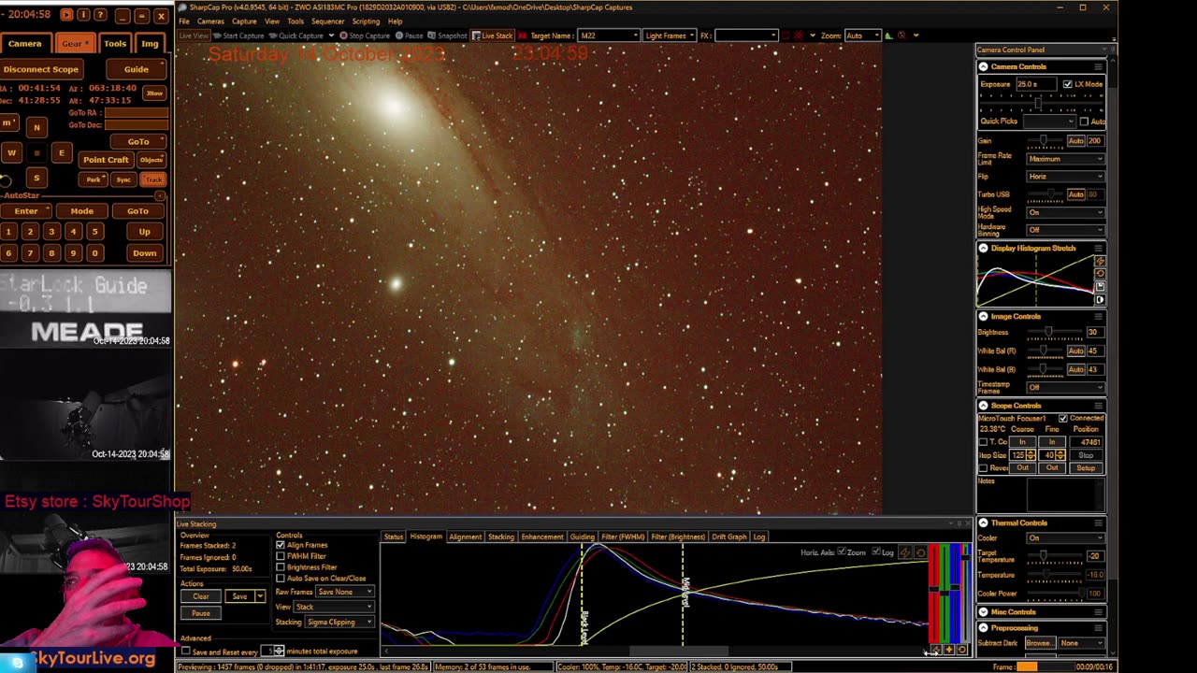Open View dropdown set to Stack

(334, 607)
